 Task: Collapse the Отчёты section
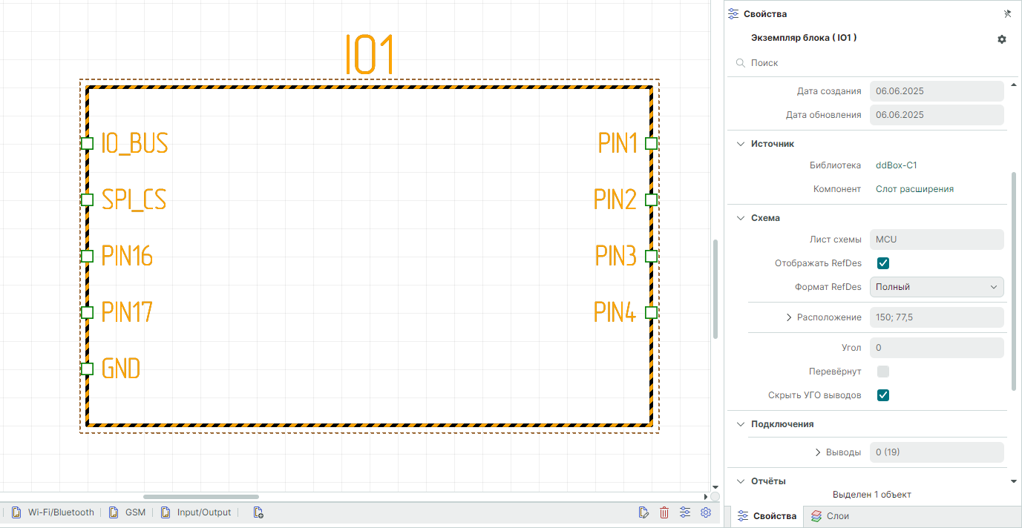click(741, 481)
